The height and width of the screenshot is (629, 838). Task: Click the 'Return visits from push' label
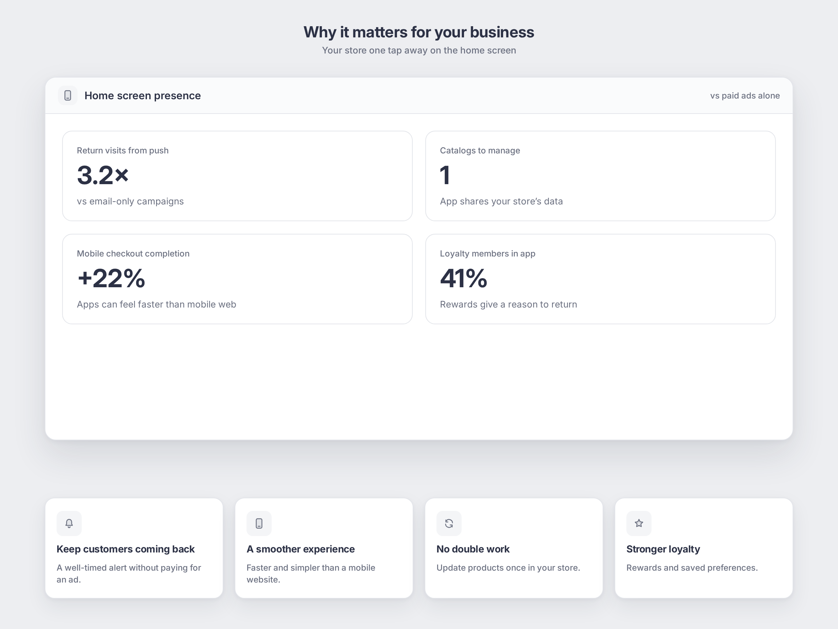tap(123, 151)
